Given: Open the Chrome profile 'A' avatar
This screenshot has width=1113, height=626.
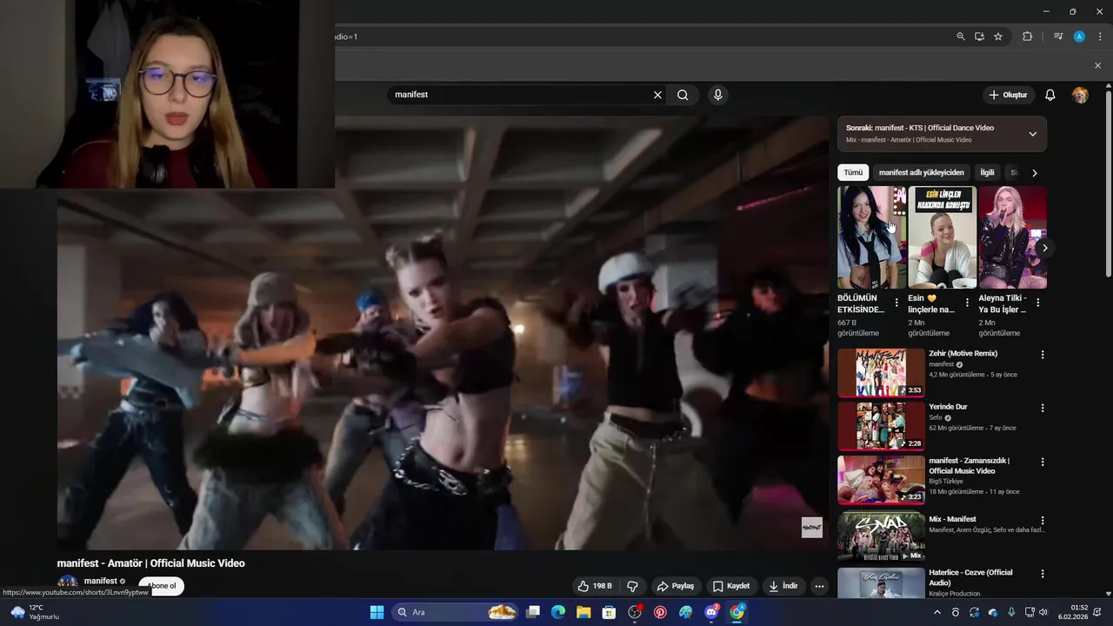Looking at the screenshot, I should tap(1079, 37).
